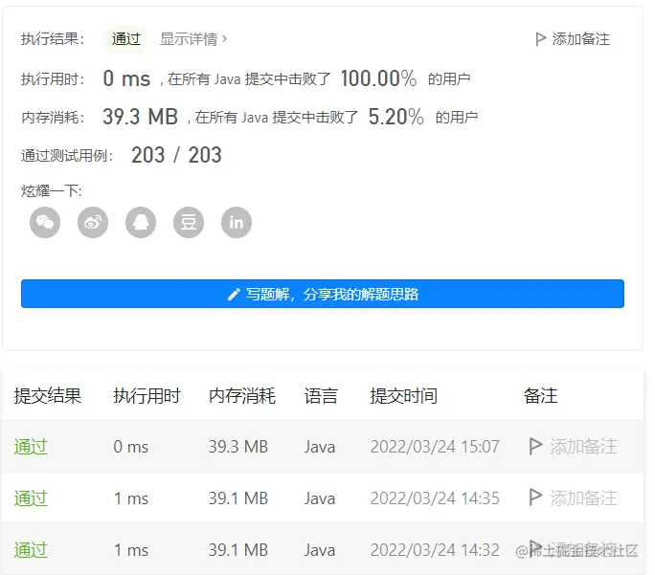
Task: Share result via LinkedIn icon
Action: coord(237,222)
